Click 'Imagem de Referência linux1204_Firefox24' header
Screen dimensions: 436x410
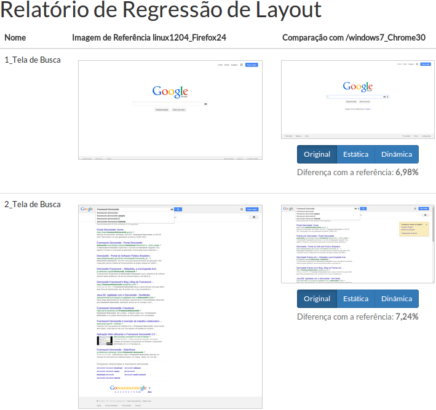[x=149, y=37]
